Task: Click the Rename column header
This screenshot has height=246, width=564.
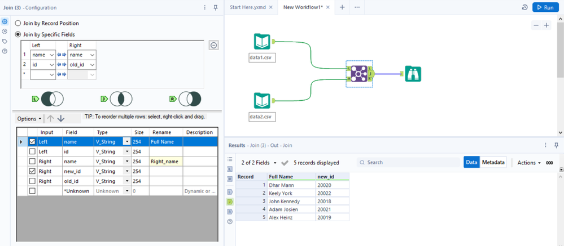Action: tap(166, 132)
